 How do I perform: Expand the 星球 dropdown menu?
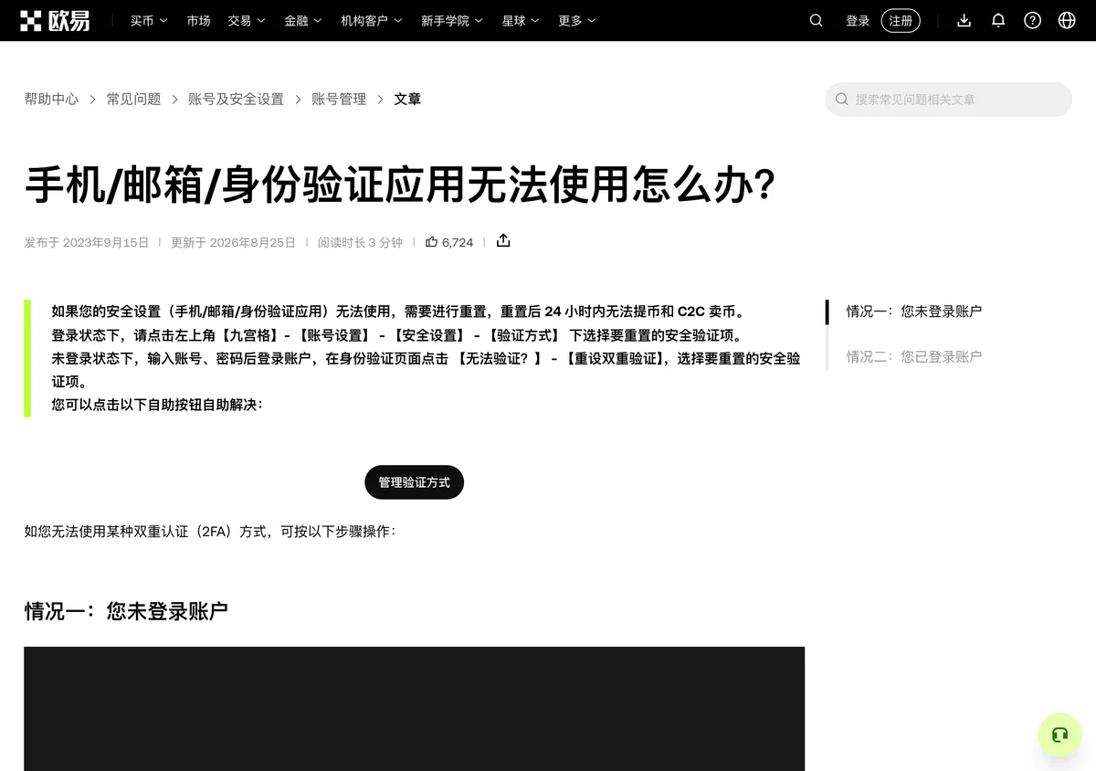coord(521,20)
